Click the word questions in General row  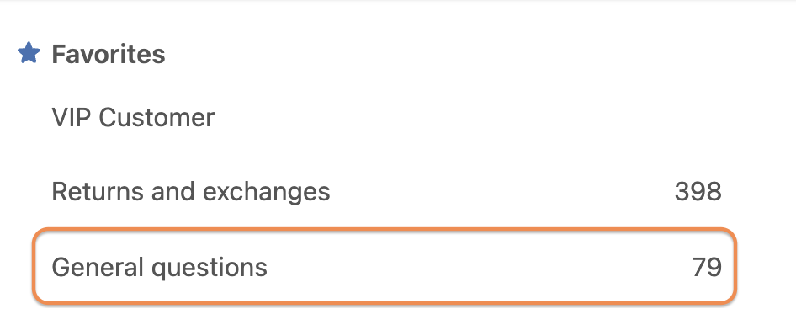click(x=210, y=268)
